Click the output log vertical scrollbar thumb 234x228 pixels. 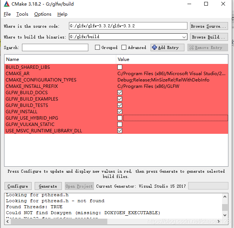pos(225,207)
